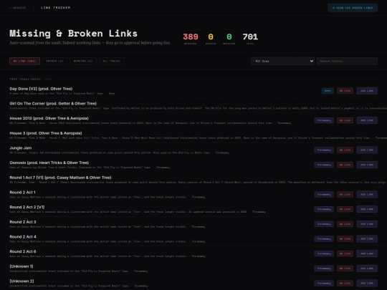Screen dimensions: 387x290
Task: Click the broken links count of 0
Action: point(211,37)
